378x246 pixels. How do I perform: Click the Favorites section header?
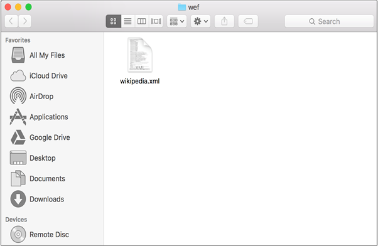coord(18,40)
